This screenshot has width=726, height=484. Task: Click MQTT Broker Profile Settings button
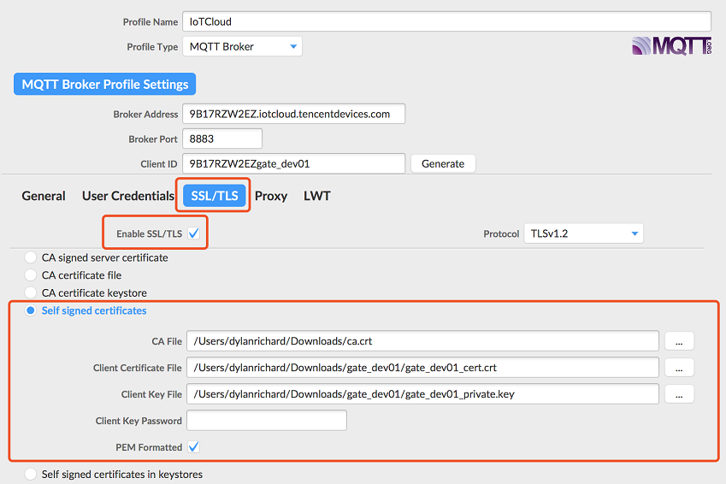(x=104, y=85)
